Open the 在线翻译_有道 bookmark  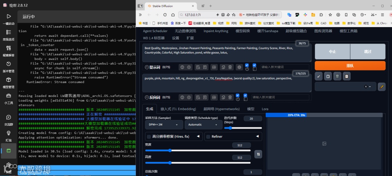199,23
